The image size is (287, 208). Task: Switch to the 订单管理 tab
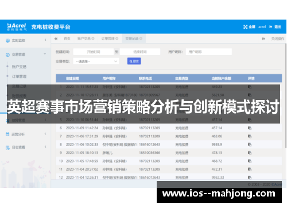tap(108, 38)
